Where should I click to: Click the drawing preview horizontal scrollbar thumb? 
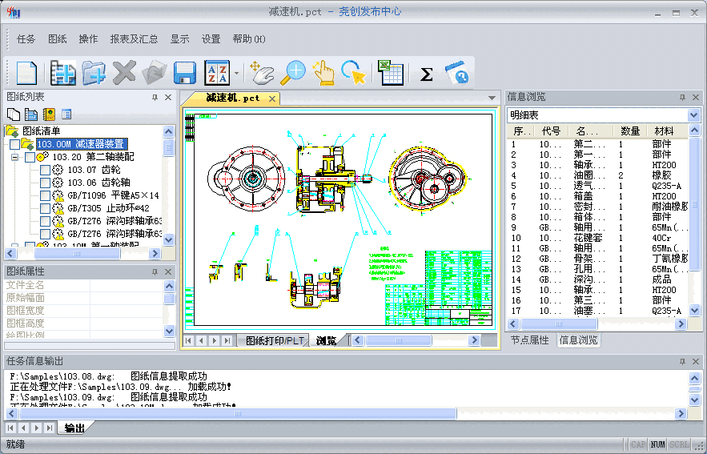398,340
